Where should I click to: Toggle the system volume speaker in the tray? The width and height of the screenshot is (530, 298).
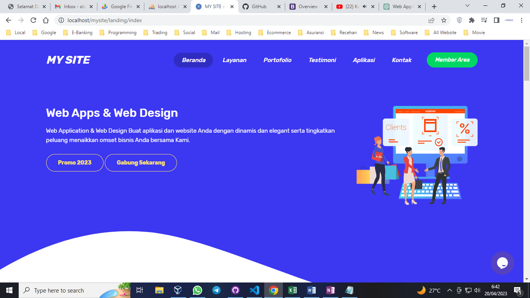(x=476, y=290)
